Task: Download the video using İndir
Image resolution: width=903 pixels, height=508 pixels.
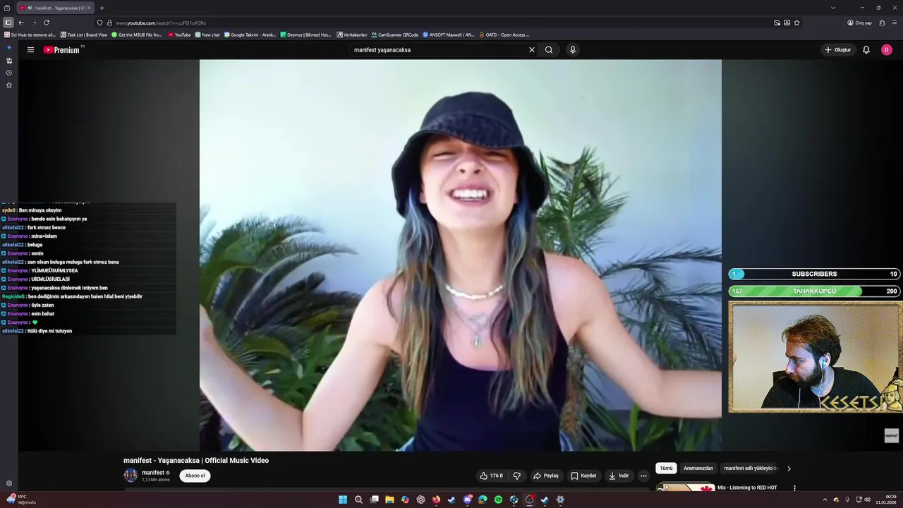Action: (619, 476)
